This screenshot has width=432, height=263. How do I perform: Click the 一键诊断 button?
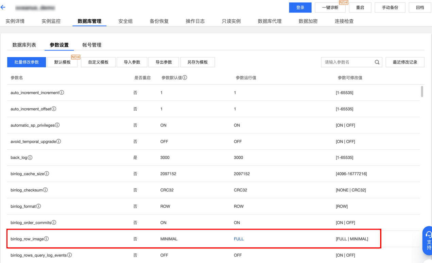330,7
